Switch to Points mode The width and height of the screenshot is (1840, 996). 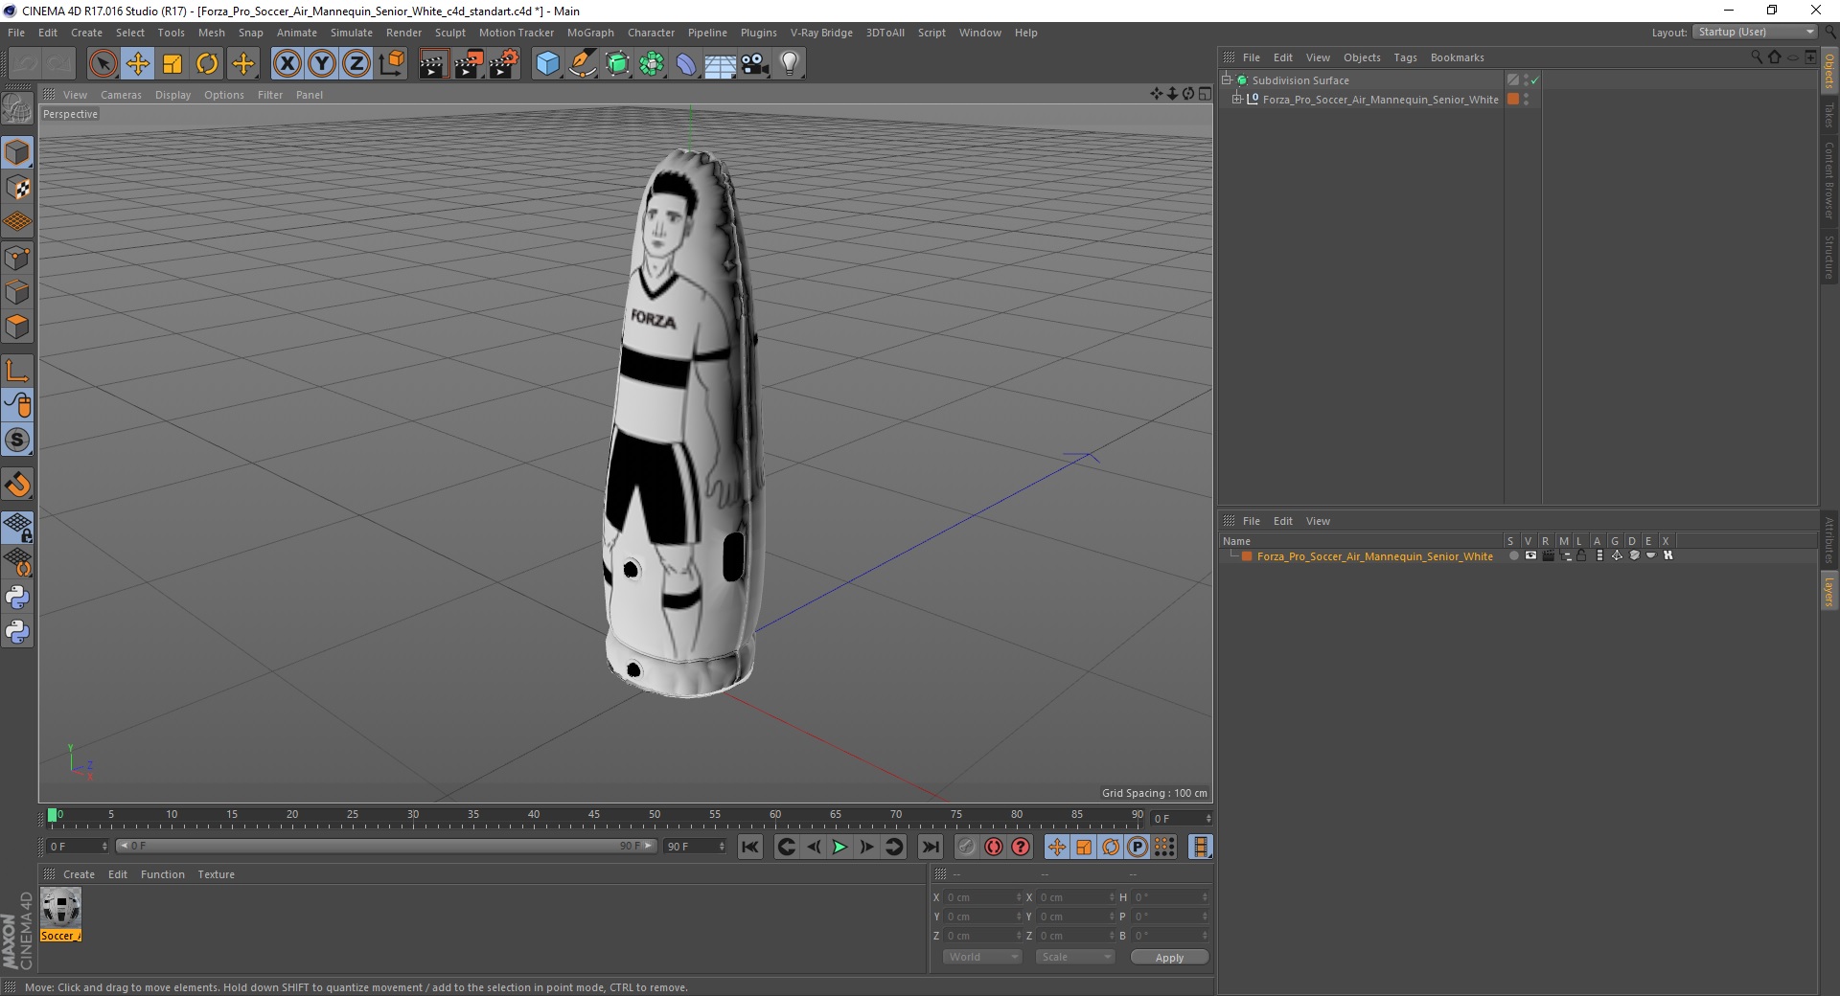pos(17,257)
